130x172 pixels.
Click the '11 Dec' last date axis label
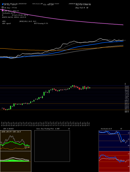(89, 124)
